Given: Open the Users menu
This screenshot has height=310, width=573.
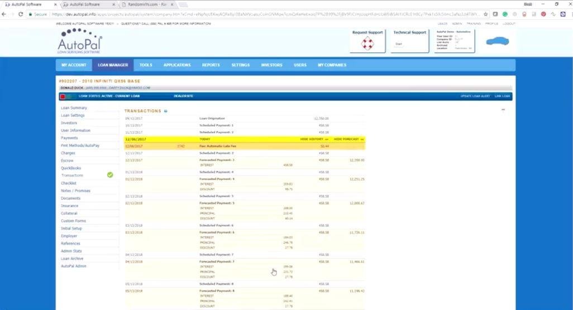Looking at the screenshot, I should (300, 65).
